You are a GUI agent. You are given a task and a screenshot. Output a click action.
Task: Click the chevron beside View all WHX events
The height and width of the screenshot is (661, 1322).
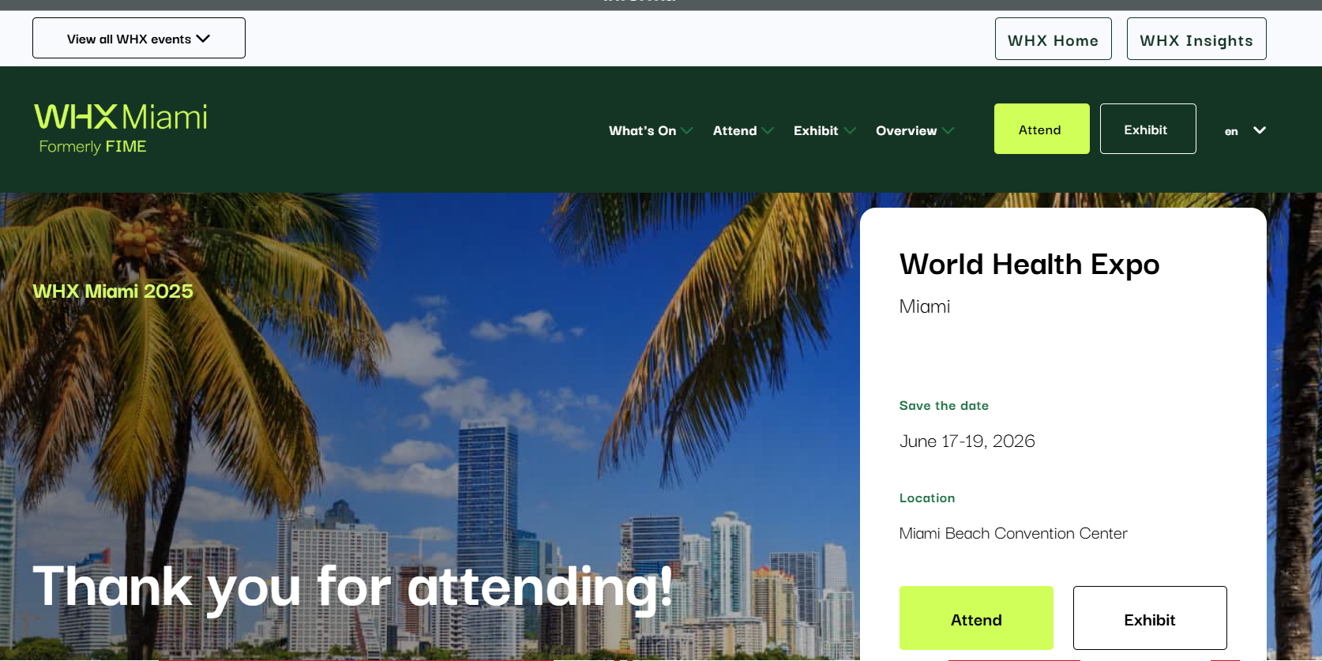(x=204, y=39)
